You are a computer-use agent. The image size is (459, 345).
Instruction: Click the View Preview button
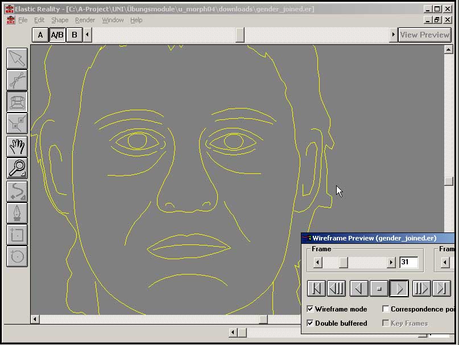pyautogui.click(x=424, y=35)
